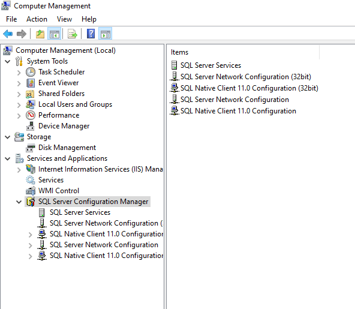The height and width of the screenshot is (309, 355).
Task: Expand Internet Information Services node
Action: [19, 170]
